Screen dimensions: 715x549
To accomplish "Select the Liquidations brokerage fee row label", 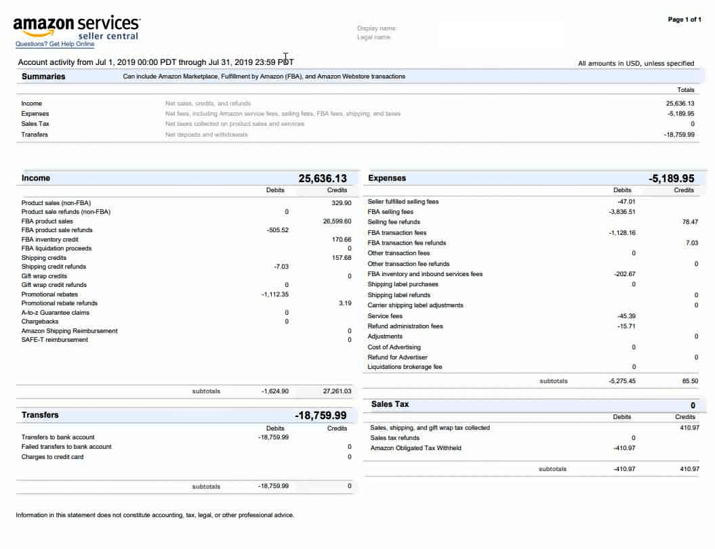I will click(x=405, y=367).
